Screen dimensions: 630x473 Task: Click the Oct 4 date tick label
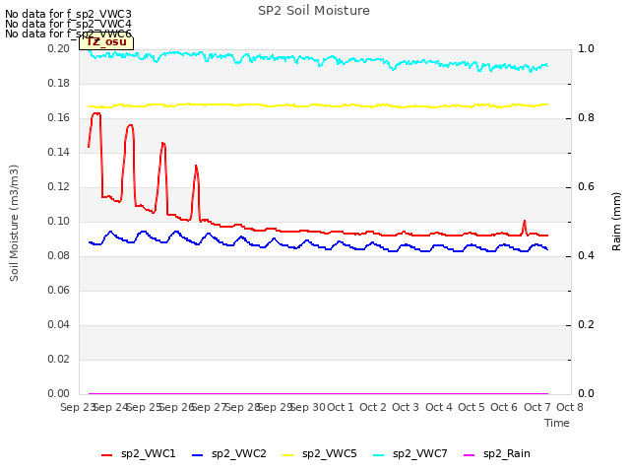[439, 407]
